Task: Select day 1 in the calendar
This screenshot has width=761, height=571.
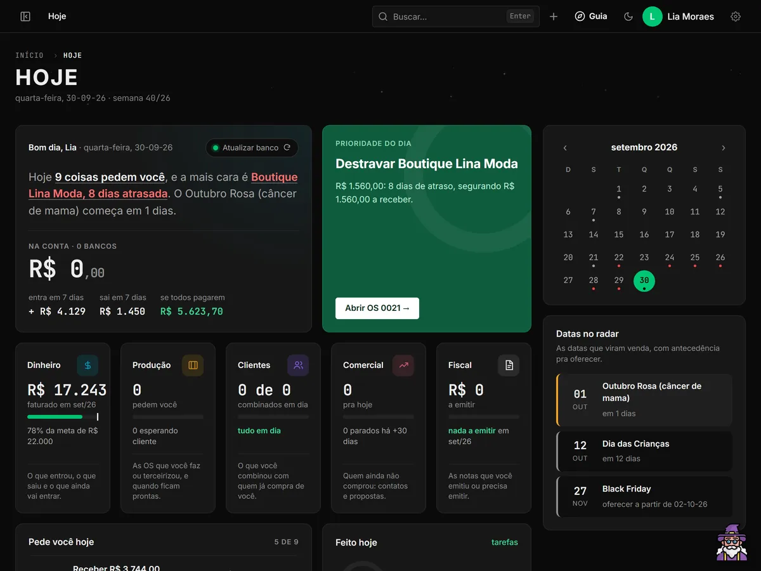Action: tap(619, 189)
